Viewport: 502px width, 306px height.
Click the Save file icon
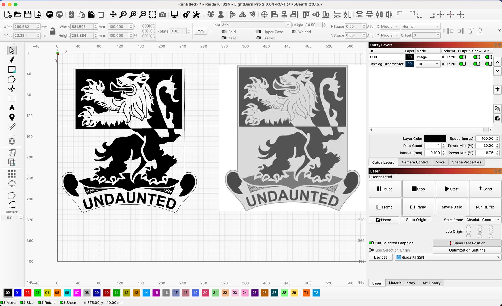[x=28, y=14]
